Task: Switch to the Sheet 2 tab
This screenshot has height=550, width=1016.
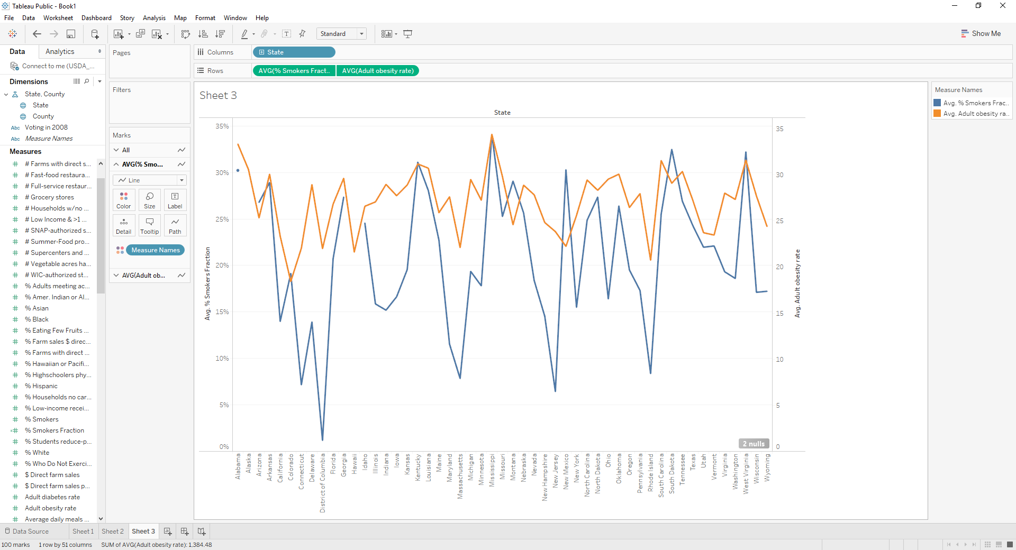Action: [x=112, y=531]
